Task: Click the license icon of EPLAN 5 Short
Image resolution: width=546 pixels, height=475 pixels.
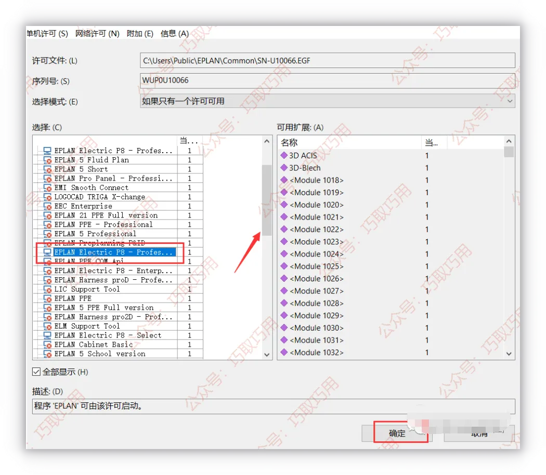Action: (47, 169)
